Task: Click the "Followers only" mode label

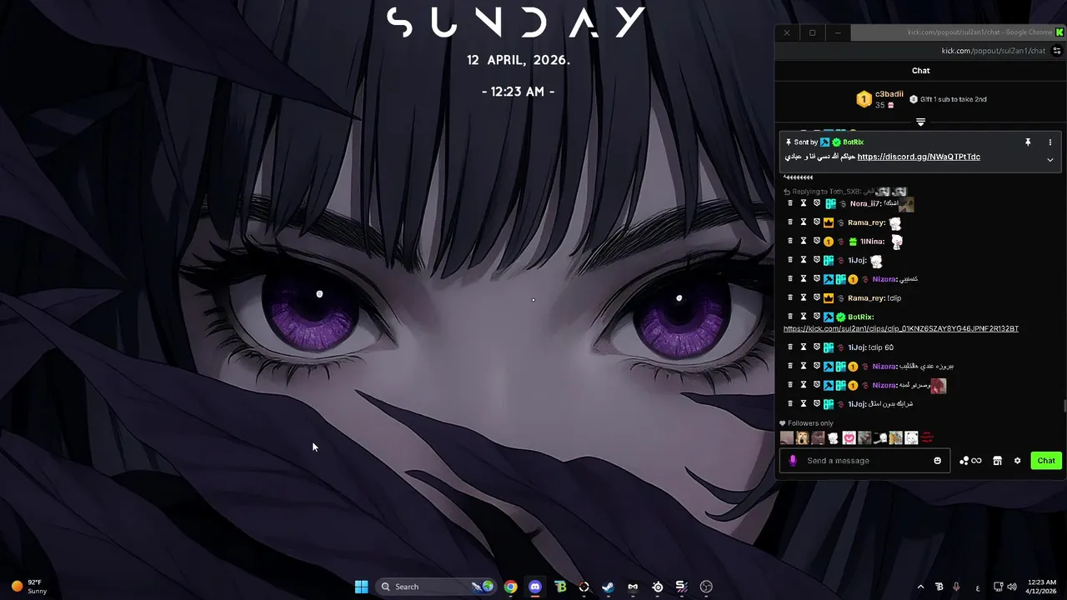Action: [805, 423]
